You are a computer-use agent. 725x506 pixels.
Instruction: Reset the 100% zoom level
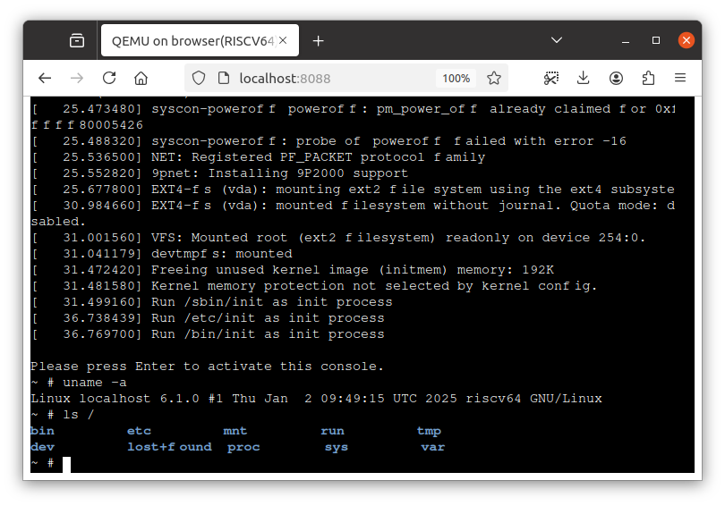tap(456, 79)
